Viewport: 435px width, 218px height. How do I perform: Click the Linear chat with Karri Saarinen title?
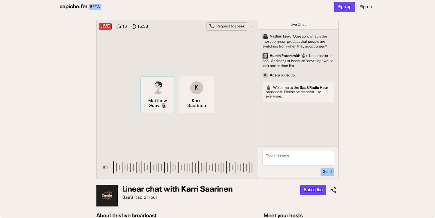pos(177,189)
